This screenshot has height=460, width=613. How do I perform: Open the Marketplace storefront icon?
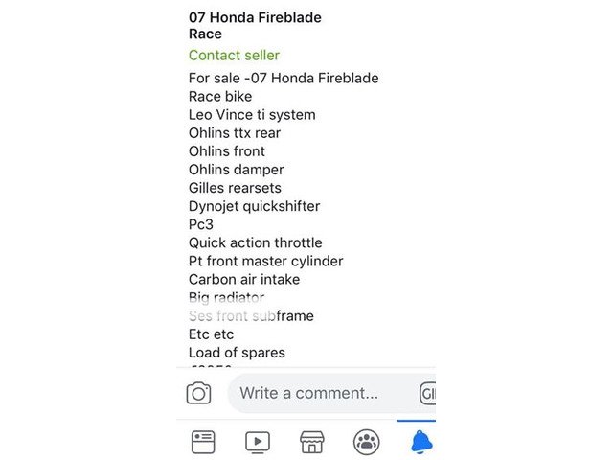tap(312, 442)
